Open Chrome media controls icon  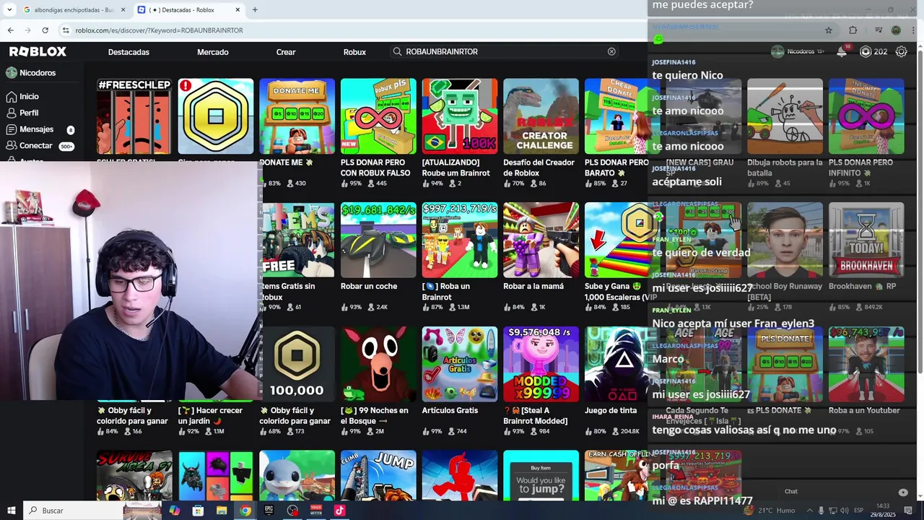879,30
